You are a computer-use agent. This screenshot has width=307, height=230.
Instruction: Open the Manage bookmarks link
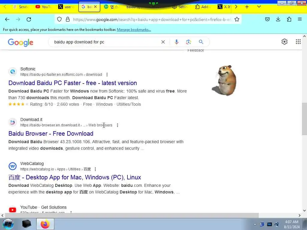(134, 30)
